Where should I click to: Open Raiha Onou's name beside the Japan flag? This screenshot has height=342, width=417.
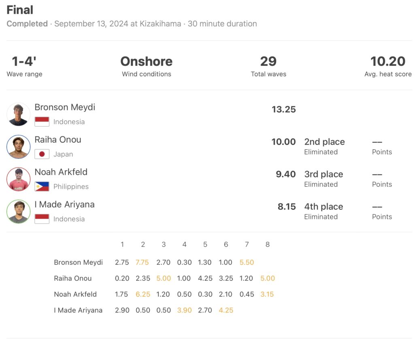point(58,139)
